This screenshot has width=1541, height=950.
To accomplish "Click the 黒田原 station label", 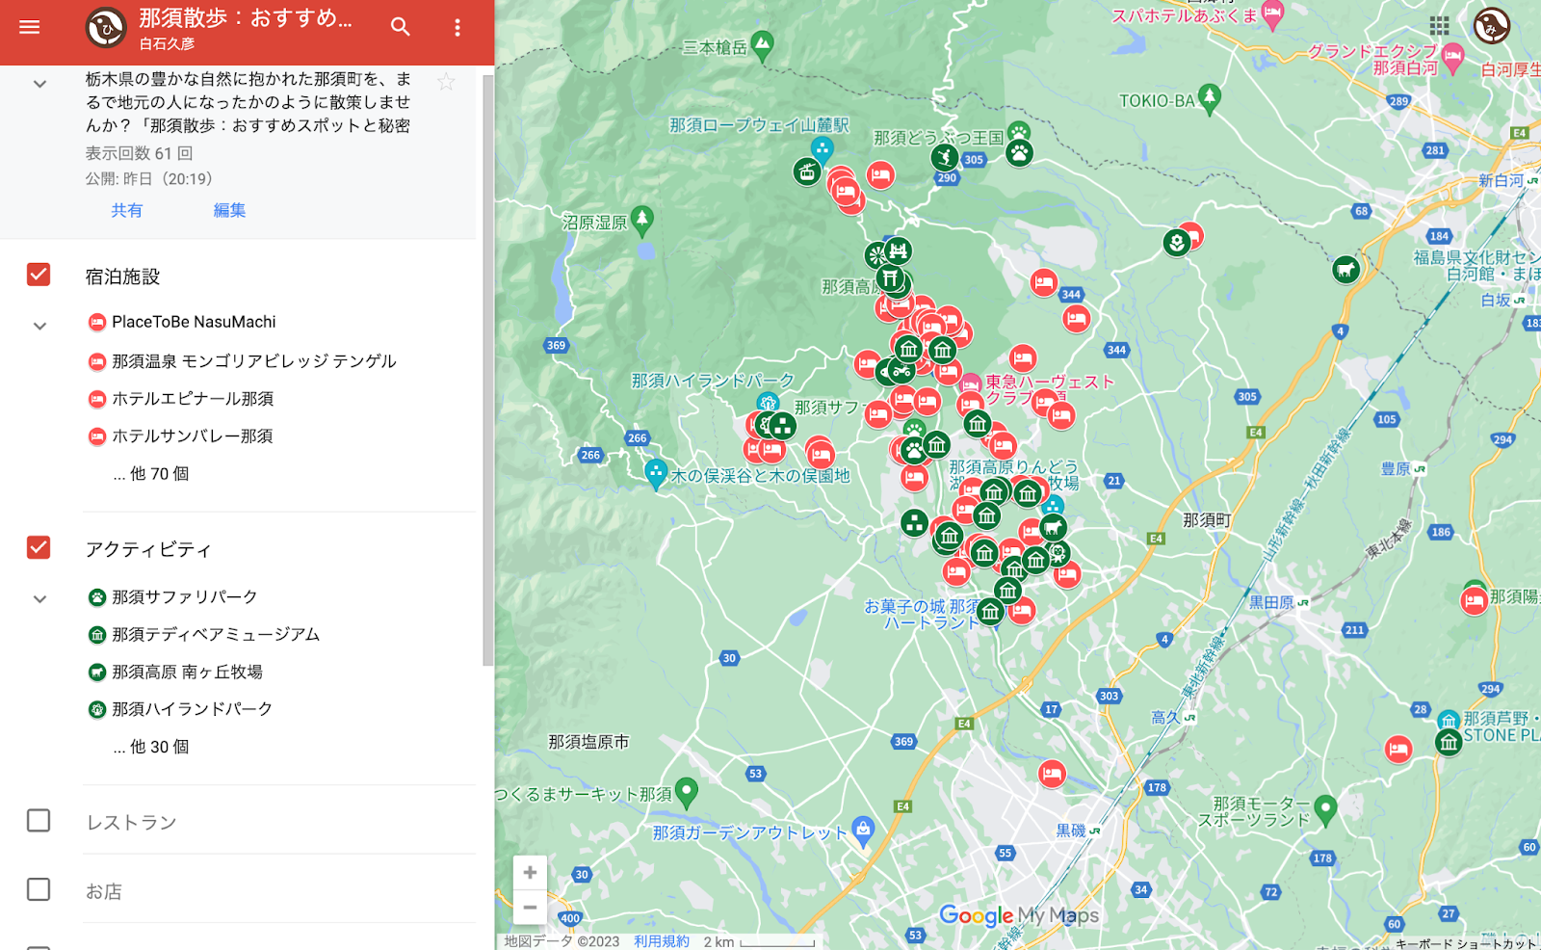I will click(1271, 602).
